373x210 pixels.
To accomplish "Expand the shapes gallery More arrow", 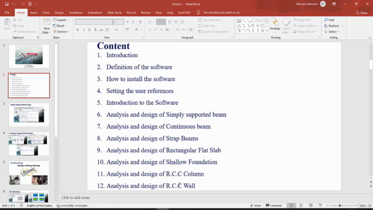I will 267,30.
